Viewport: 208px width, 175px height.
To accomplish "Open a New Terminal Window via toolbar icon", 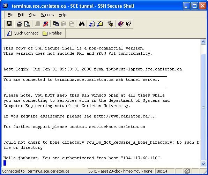I will point(92,24).
